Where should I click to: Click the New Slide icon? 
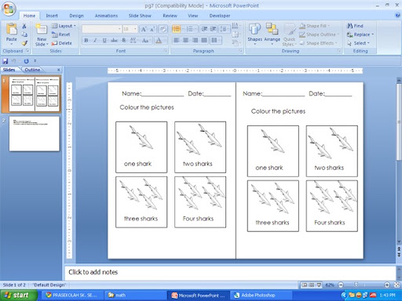pos(42,29)
